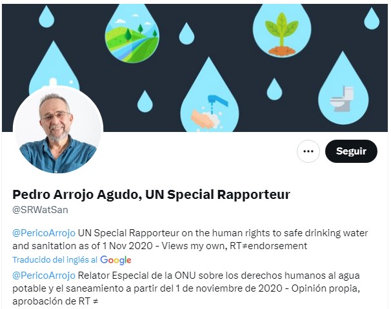
Task: Click the @PericoArrojo mention in Spanish translation
Action: pyautogui.click(x=44, y=276)
